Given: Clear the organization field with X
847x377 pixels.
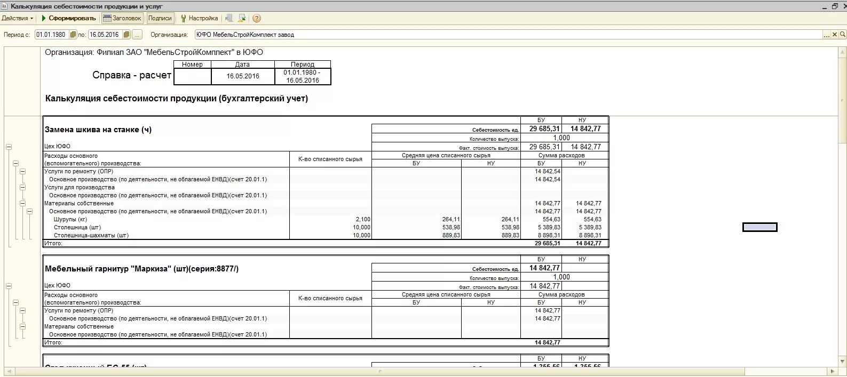Looking at the screenshot, I should pyautogui.click(x=835, y=35).
